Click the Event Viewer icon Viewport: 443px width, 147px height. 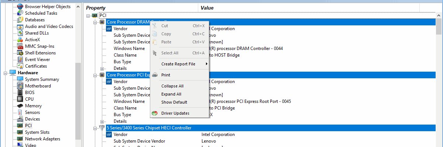point(20,60)
